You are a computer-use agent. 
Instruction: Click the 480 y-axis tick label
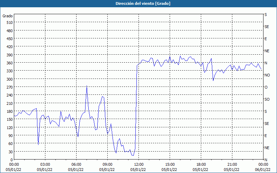[x=10, y=31]
